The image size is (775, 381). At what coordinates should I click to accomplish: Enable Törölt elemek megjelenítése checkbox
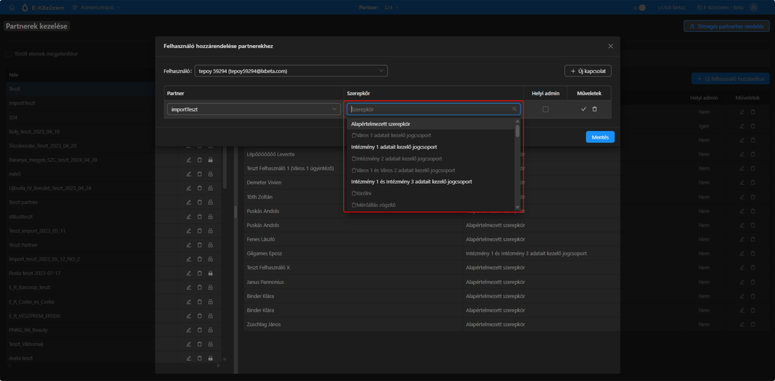click(8, 54)
